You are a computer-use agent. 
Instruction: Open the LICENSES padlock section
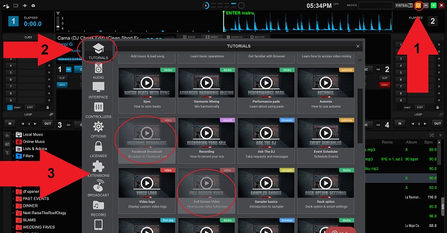click(x=98, y=149)
